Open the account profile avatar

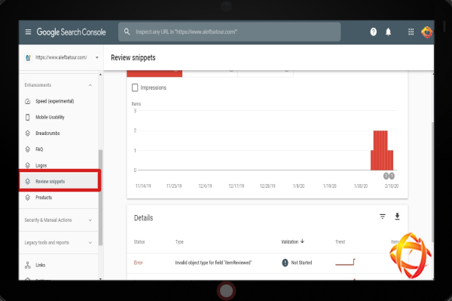(x=426, y=32)
